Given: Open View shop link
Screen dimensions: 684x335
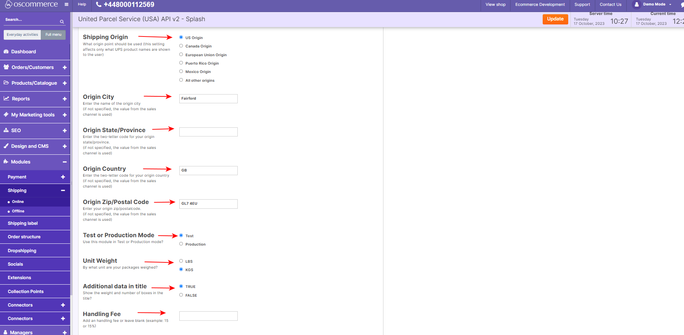Looking at the screenshot, I should click(496, 5).
